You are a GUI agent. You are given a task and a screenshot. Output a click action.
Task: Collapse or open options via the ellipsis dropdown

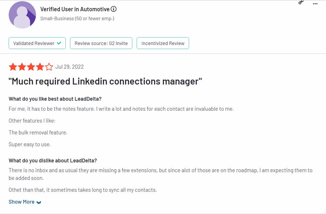315,3
